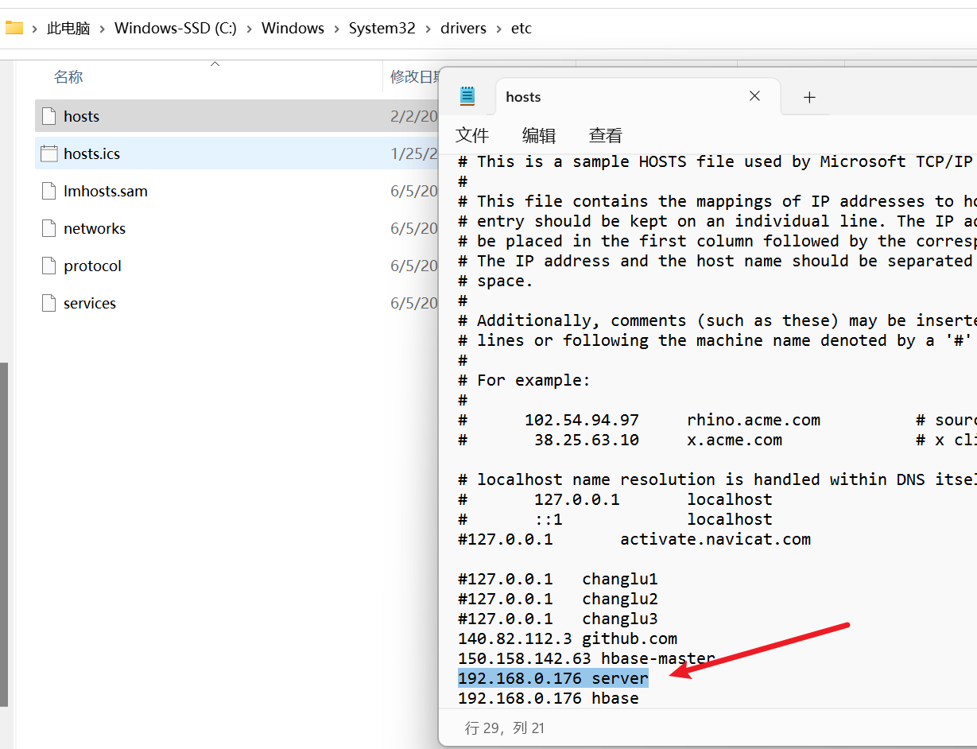
Task: Go to the drivers breadcrumb segment
Action: point(463,29)
